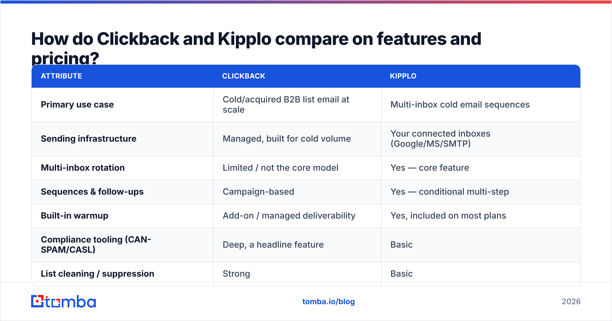This screenshot has height=321, width=612.
Task: Click 'Multi-inbox cold email sequences' cell
Action: 460,104
